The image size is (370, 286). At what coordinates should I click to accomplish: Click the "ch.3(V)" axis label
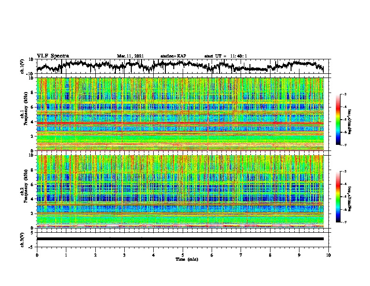[x=22, y=240]
